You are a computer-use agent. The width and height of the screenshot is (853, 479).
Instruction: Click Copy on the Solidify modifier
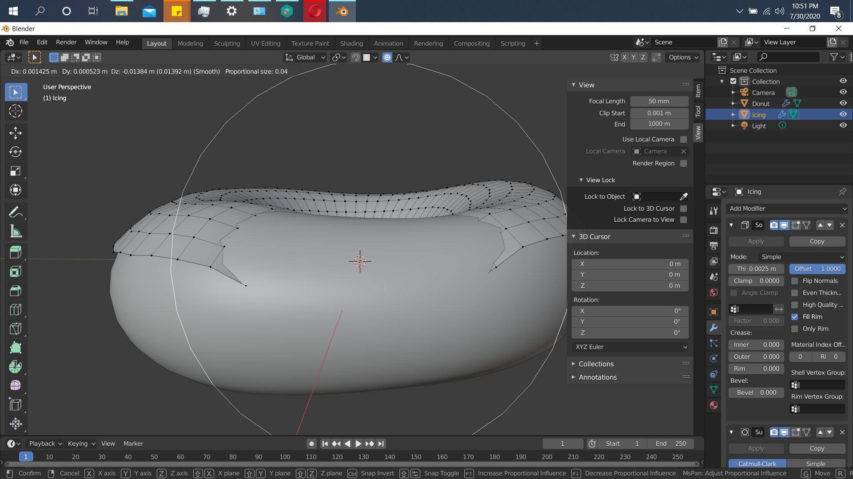pyautogui.click(x=817, y=241)
